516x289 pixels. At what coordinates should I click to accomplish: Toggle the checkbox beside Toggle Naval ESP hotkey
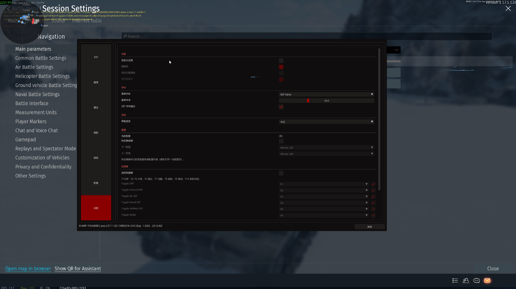pos(373,203)
